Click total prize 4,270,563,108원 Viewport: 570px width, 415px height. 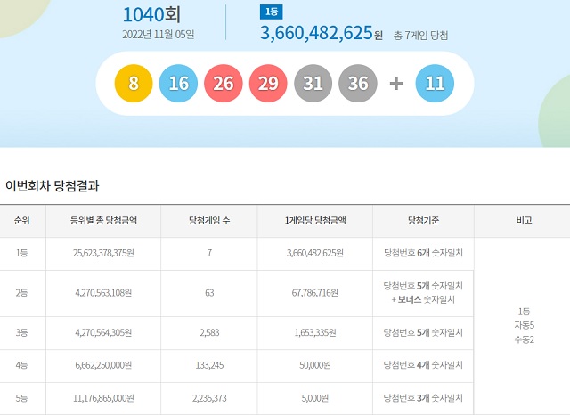[103, 293]
